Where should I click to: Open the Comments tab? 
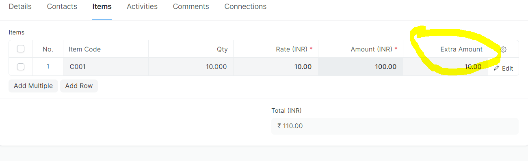click(191, 6)
